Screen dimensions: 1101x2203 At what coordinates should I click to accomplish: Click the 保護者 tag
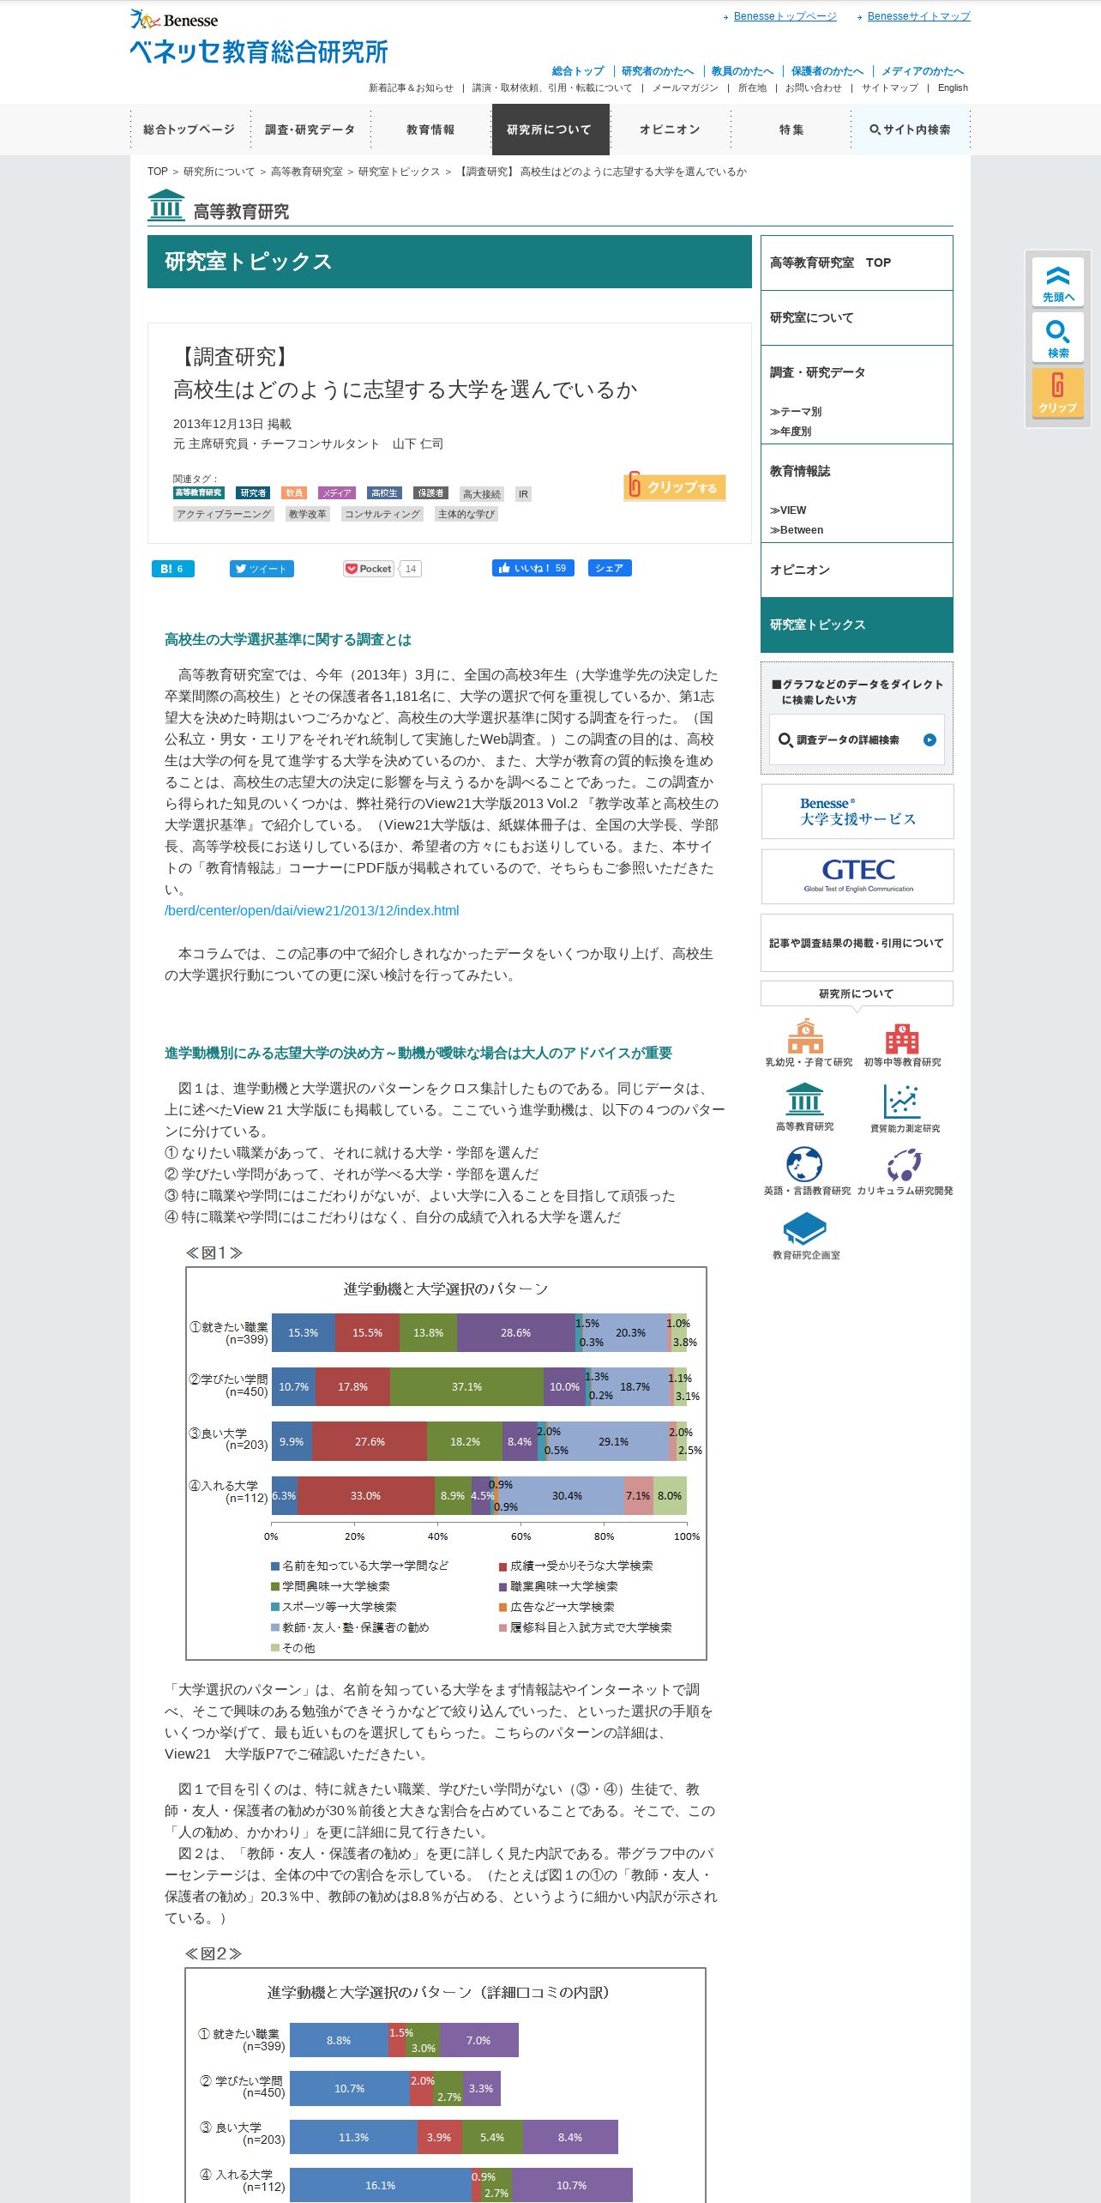coord(430,493)
